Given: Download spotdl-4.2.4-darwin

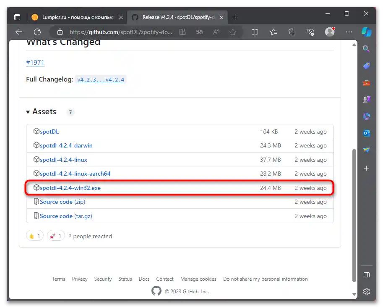Looking at the screenshot, I should coord(66,145).
